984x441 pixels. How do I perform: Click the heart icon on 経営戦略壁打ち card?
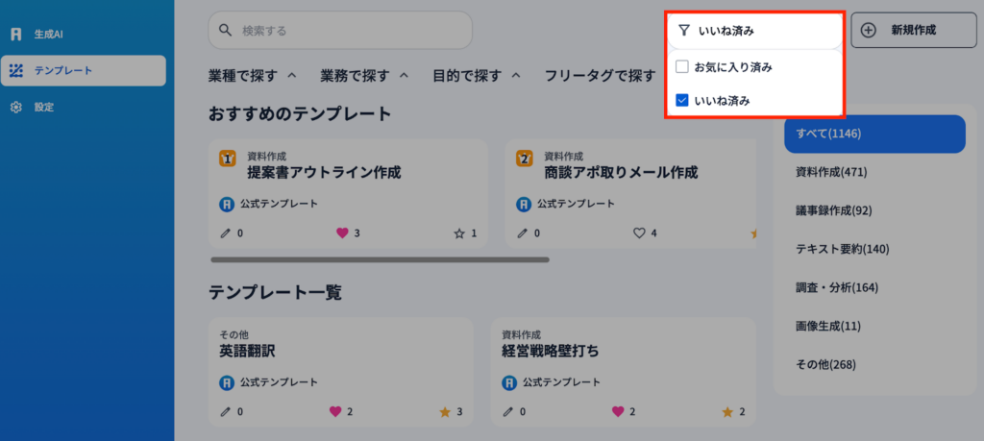pos(619,411)
